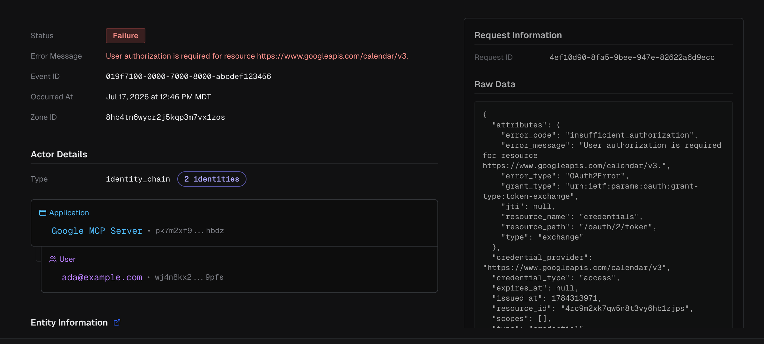Open the ada@example.com user link
The height and width of the screenshot is (344, 764).
pos(102,277)
